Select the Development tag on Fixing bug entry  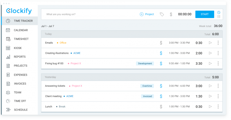coord(145,64)
